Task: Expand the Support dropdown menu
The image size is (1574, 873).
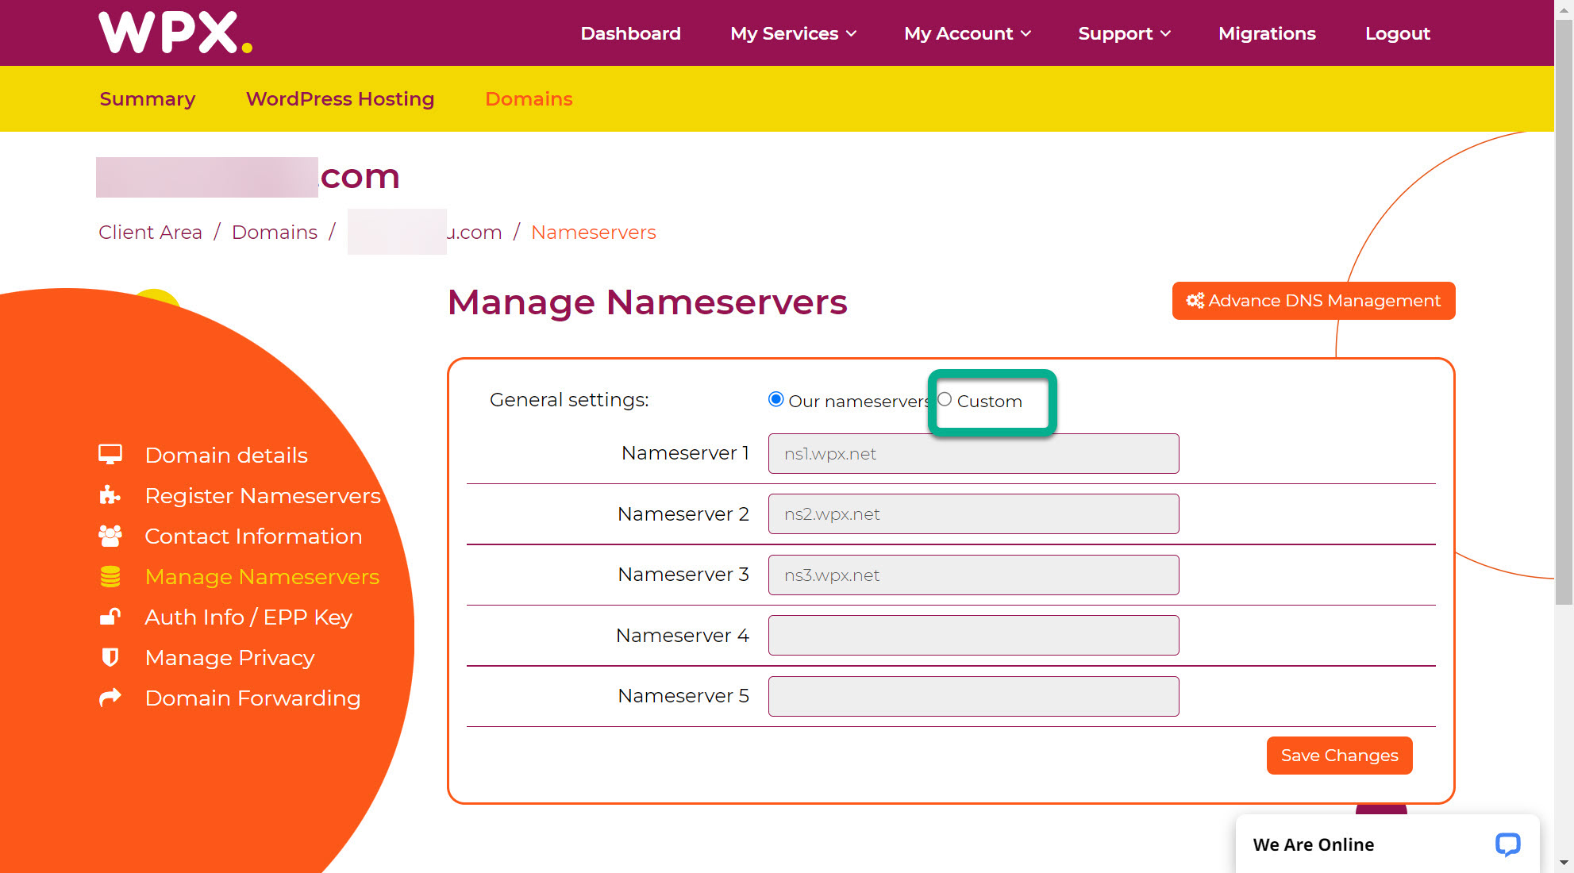Action: (1124, 33)
